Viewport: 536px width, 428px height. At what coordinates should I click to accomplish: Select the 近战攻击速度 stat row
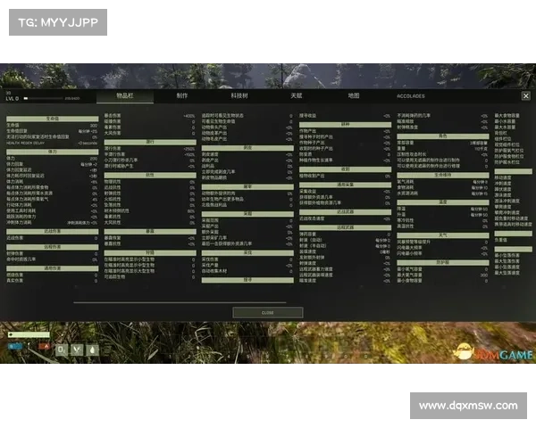pos(345,218)
